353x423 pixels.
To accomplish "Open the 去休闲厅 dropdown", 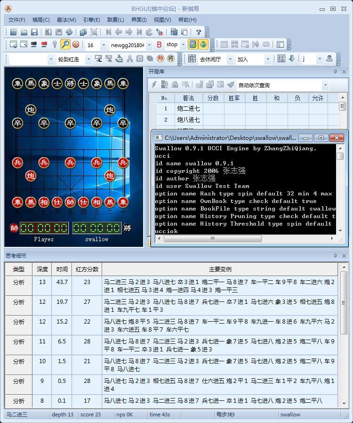I will click(x=230, y=59).
